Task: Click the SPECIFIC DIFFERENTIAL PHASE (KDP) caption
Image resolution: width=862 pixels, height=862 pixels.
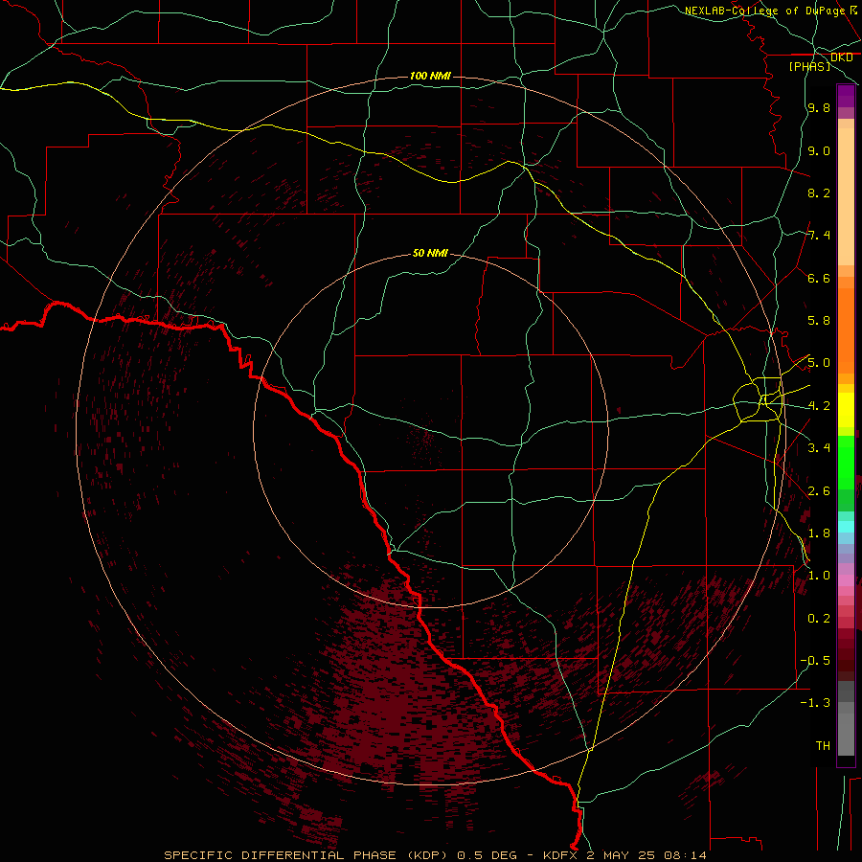Action: point(306,855)
